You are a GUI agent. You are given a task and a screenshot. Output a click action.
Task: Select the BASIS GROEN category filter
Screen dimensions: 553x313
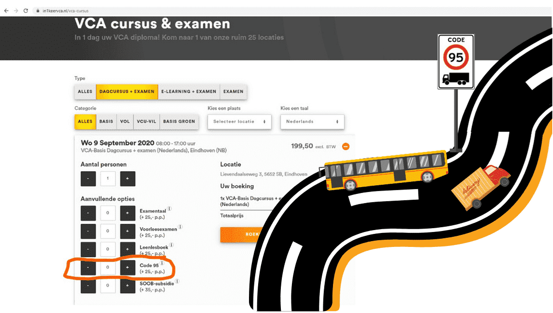(x=179, y=122)
